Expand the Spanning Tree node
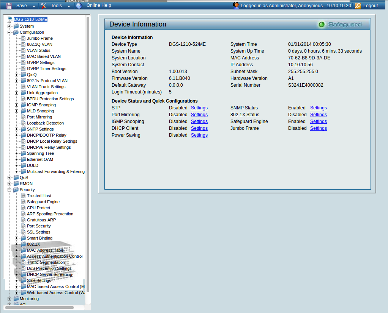The height and width of the screenshot is (313, 388). pyautogui.click(x=17, y=153)
